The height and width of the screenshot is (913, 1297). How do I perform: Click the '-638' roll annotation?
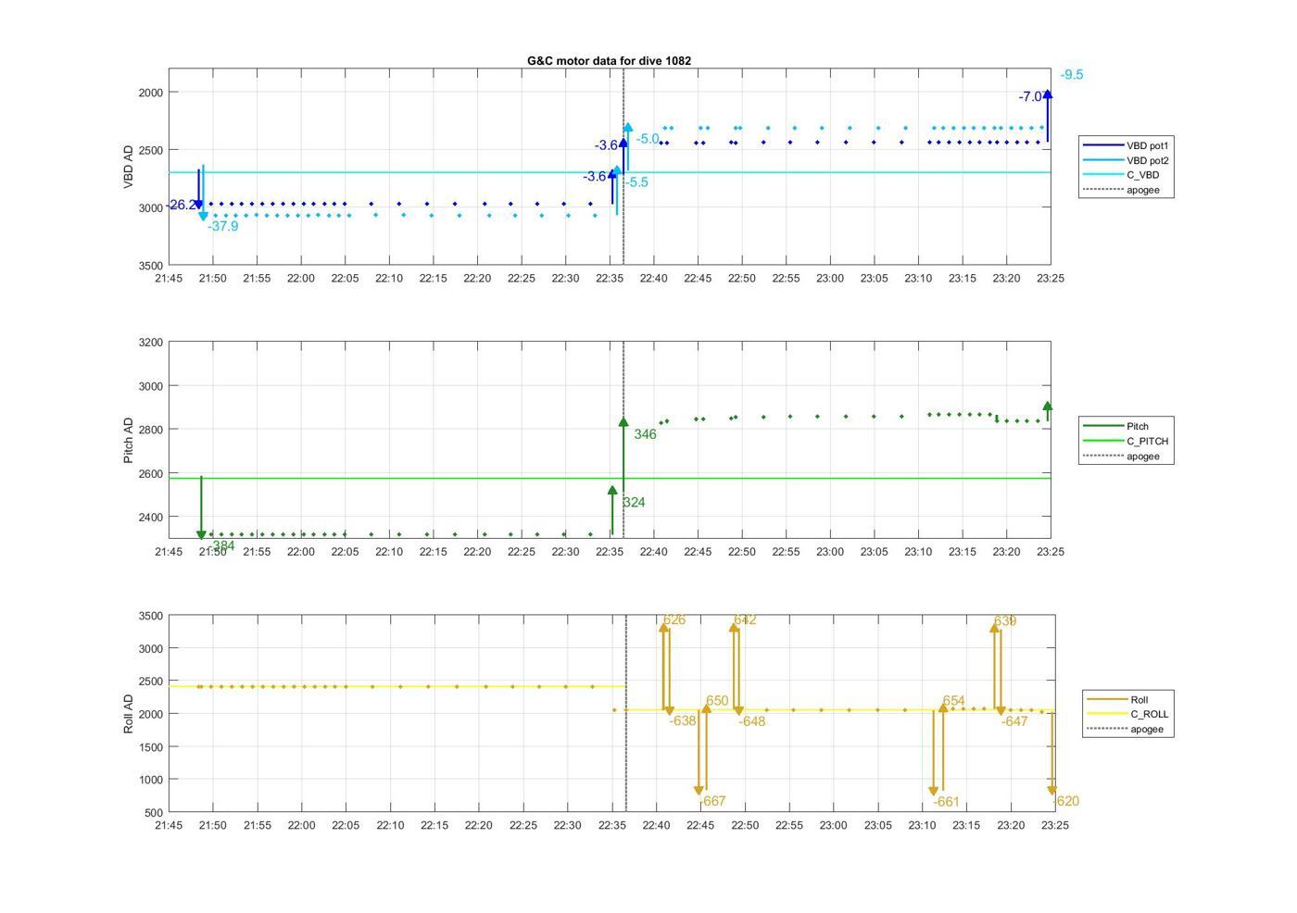coord(682,720)
